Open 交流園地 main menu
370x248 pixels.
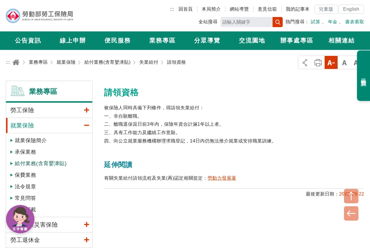point(252,41)
